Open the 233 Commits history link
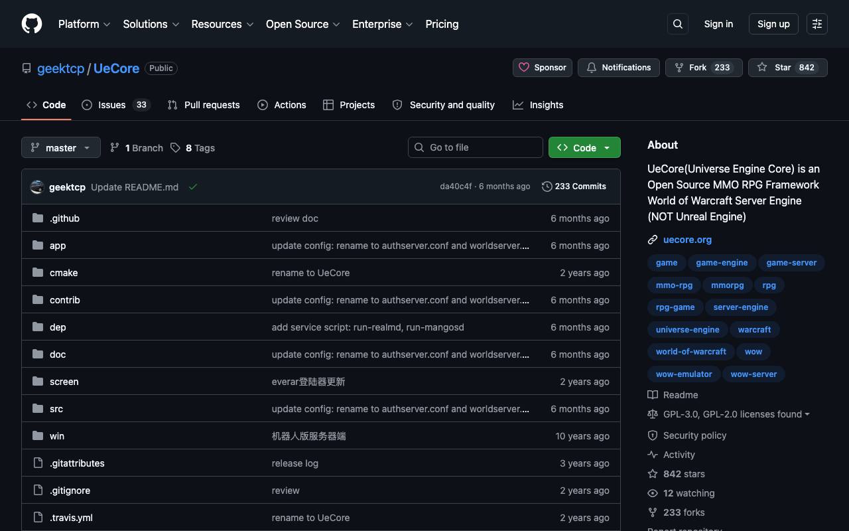Viewport: 849px width, 531px height. tap(574, 187)
